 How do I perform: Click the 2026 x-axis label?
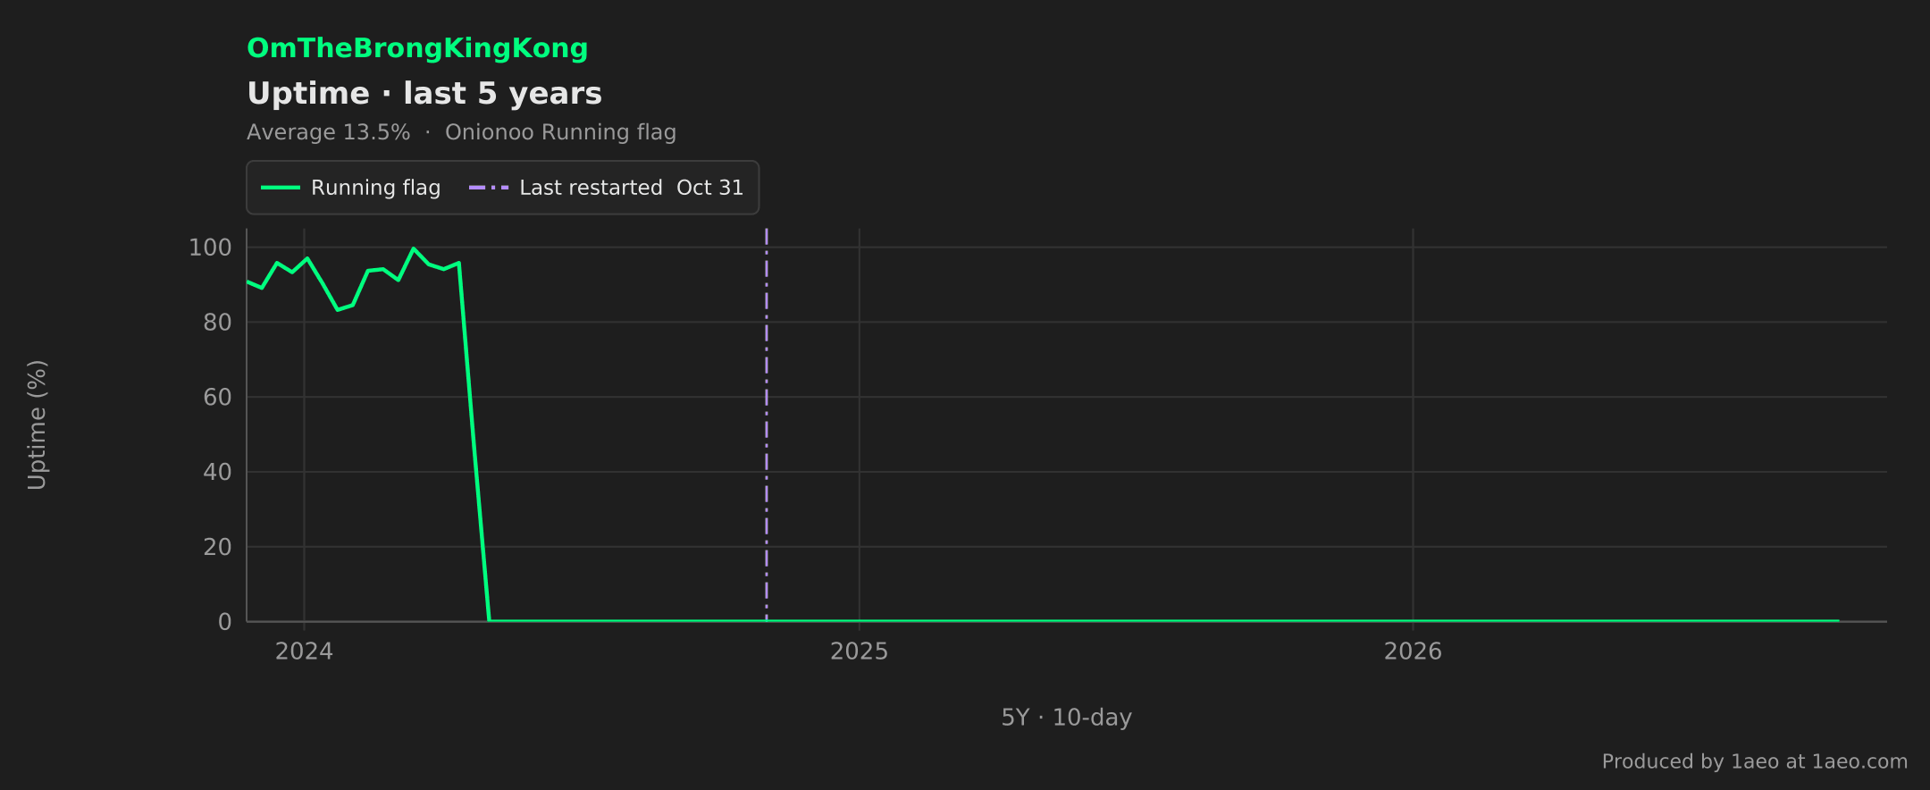1413,651
